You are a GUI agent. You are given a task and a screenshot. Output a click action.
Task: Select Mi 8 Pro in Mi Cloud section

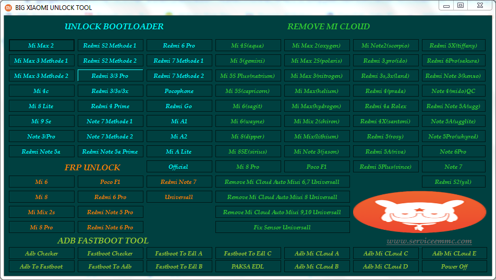tap(248, 167)
